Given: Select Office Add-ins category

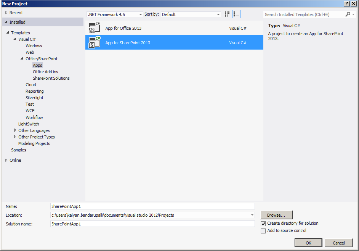Looking at the screenshot, I should point(46,72).
